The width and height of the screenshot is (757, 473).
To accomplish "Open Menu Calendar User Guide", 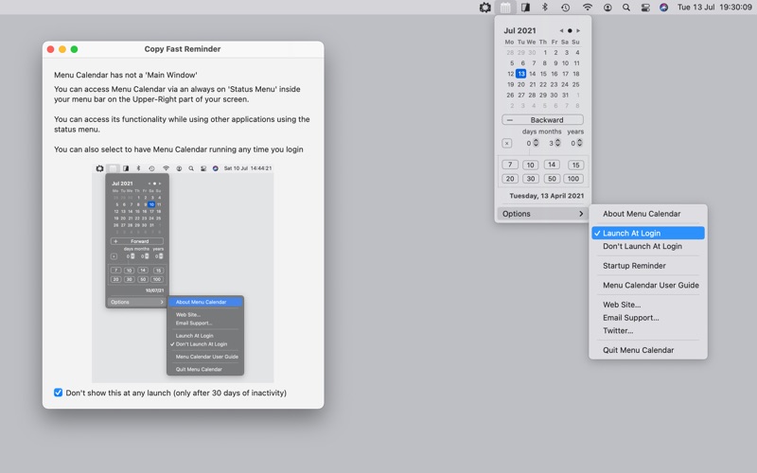I will (x=648, y=286).
